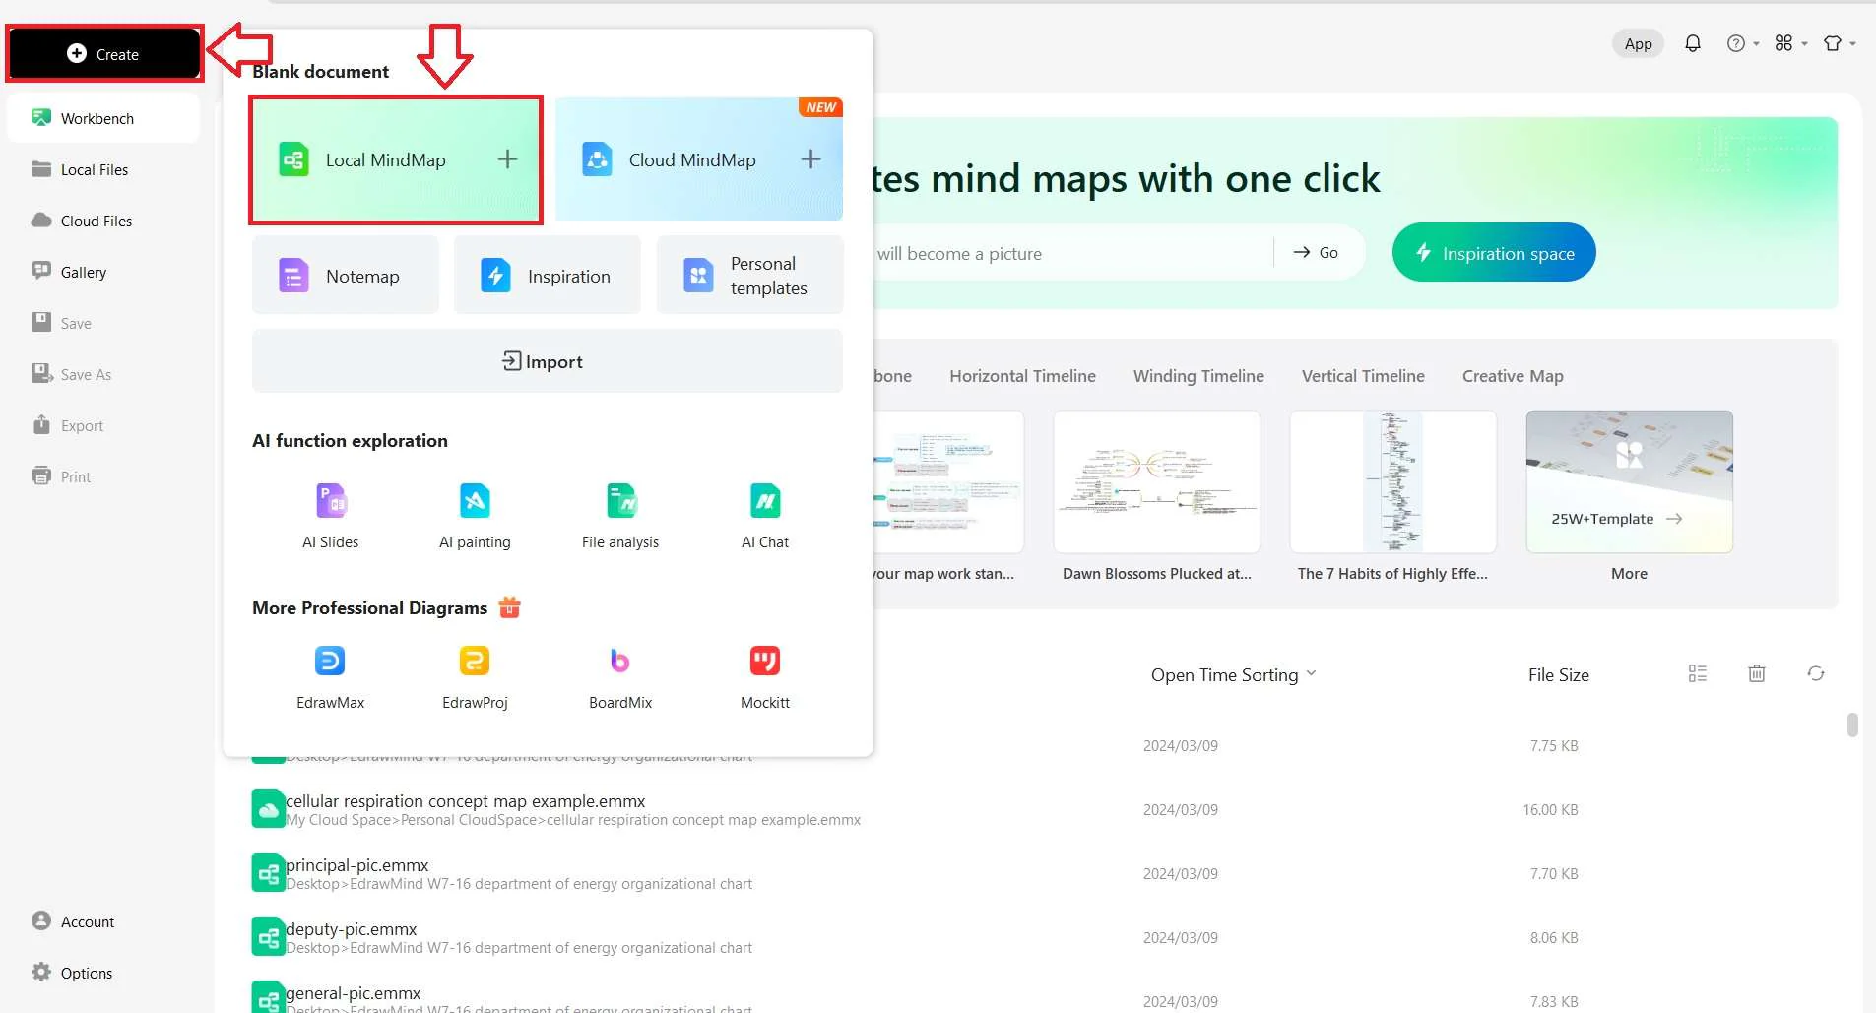Image resolution: width=1876 pixels, height=1013 pixels.
Task: Launch File analysis
Action: [620, 516]
